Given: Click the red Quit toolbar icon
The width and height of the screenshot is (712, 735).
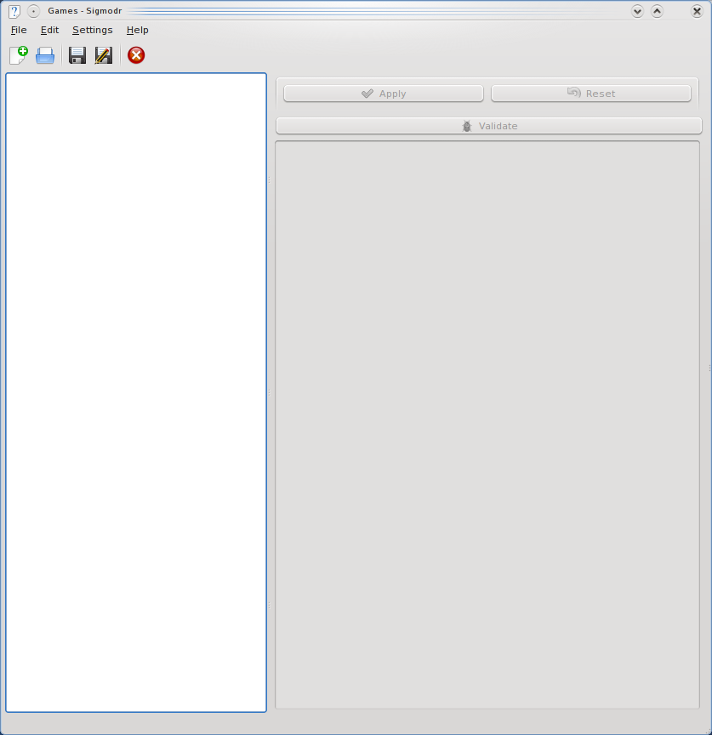Looking at the screenshot, I should pos(136,55).
